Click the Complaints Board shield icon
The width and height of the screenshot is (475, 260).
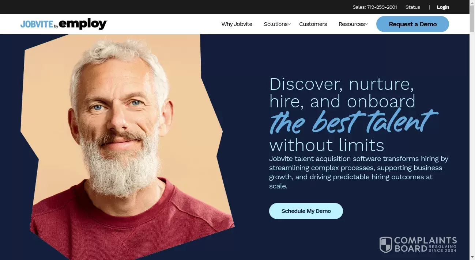pos(385,245)
